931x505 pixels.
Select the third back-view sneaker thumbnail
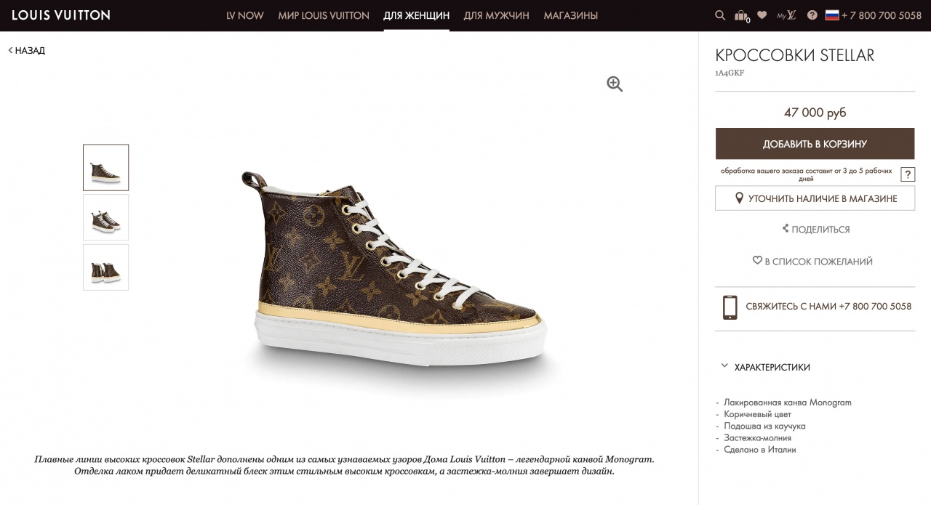[105, 267]
